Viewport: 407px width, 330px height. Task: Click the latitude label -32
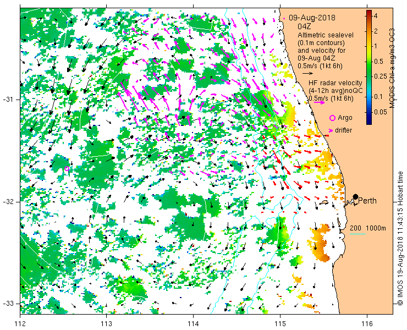click(8, 202)
